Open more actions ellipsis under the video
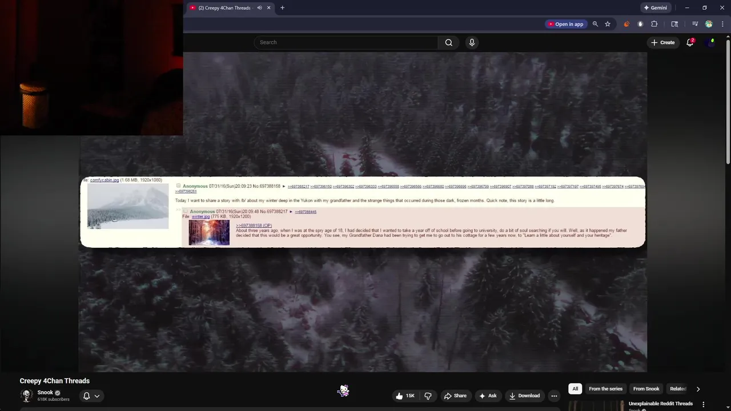The height and width of the screenshot is (411, 731). point(554,396)
